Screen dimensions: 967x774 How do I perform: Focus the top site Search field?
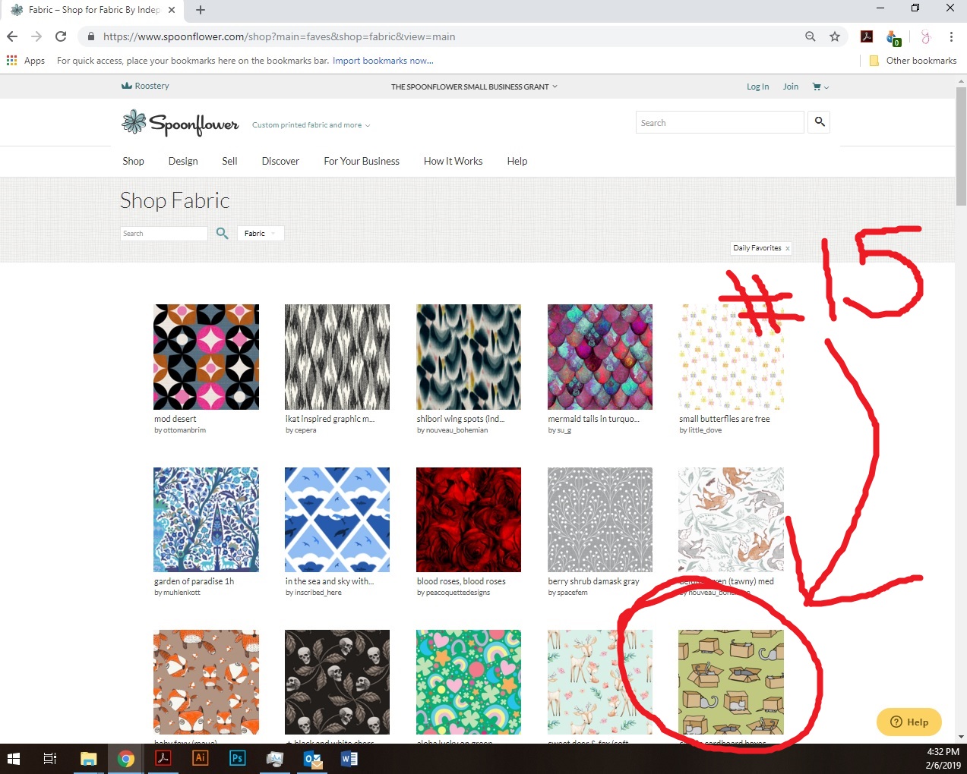coord(720,122)
